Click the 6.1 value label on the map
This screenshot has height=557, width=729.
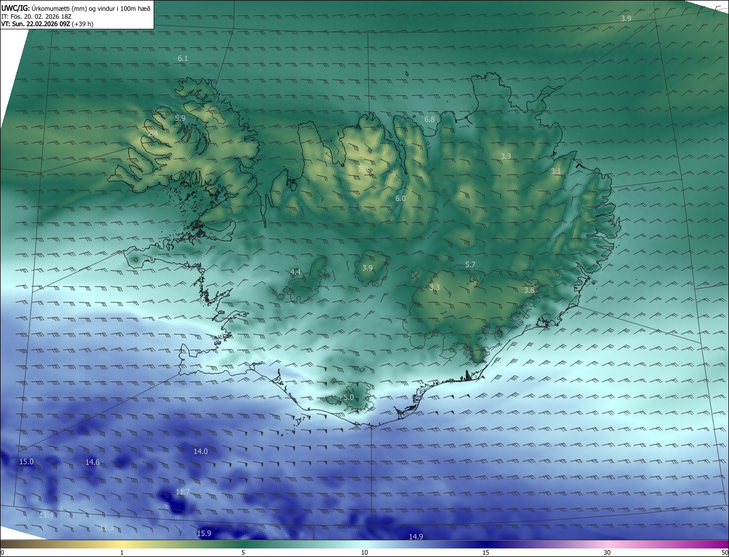coord(183,59)
